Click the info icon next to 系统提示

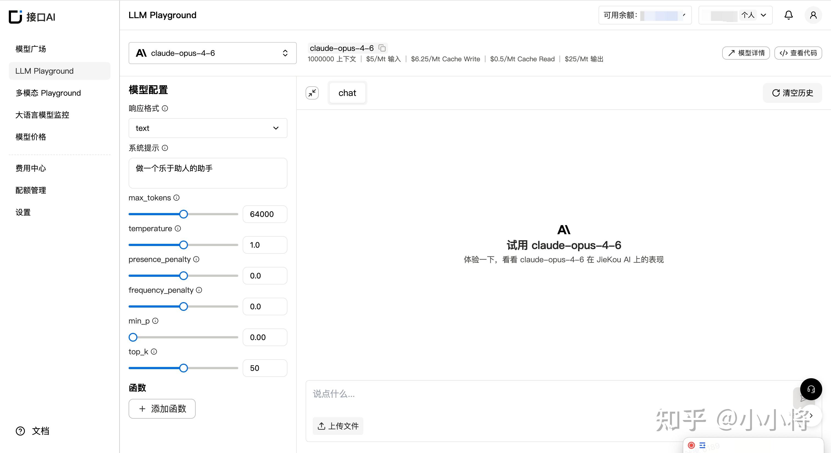[x=165, y=148]
